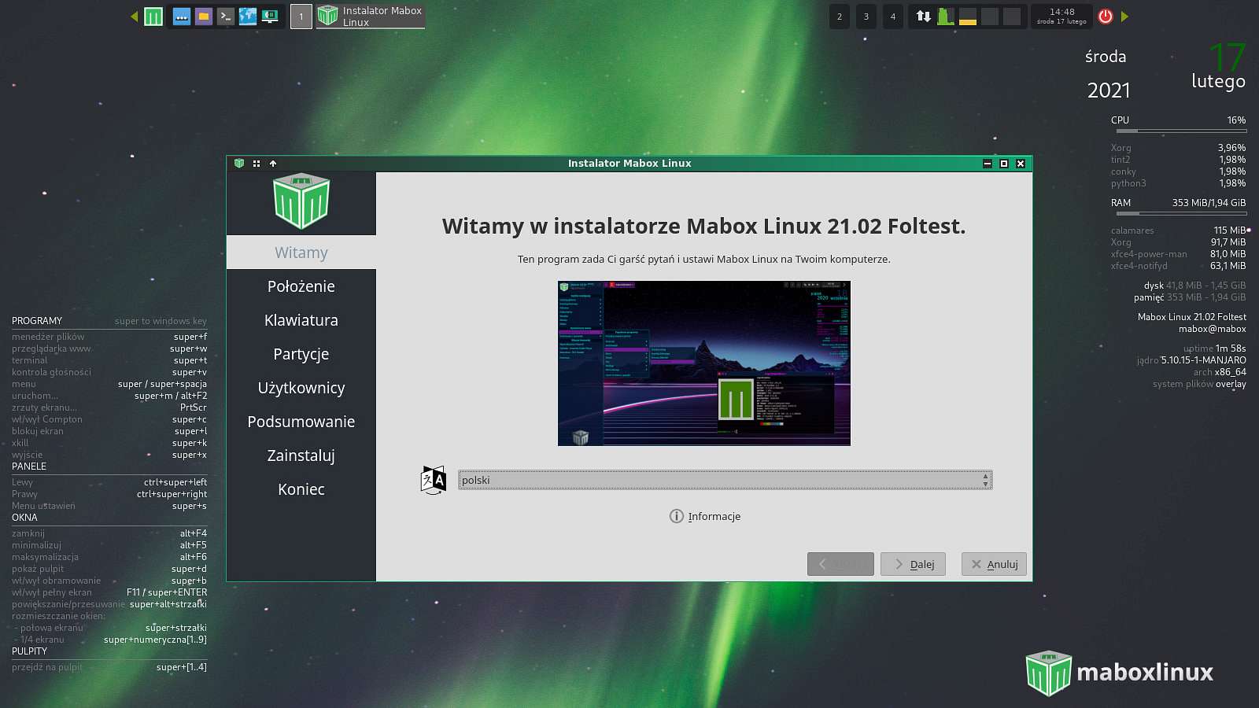
Task: Click the 'wł/wył Compton' shortcut entry
Action: (x=109, y=419)
